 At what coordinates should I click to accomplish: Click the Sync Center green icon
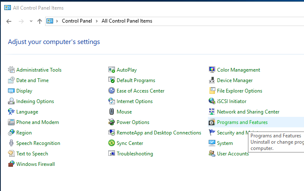point(112,143)
